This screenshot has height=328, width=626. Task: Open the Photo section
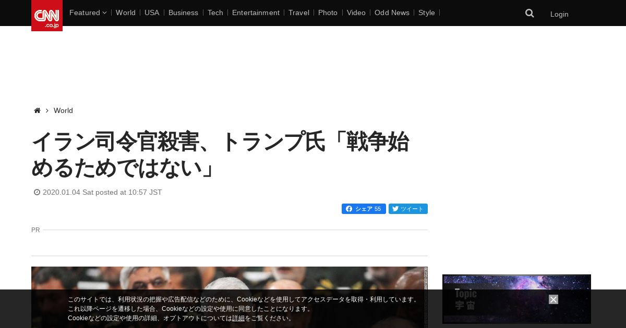[x=328, y=12]
